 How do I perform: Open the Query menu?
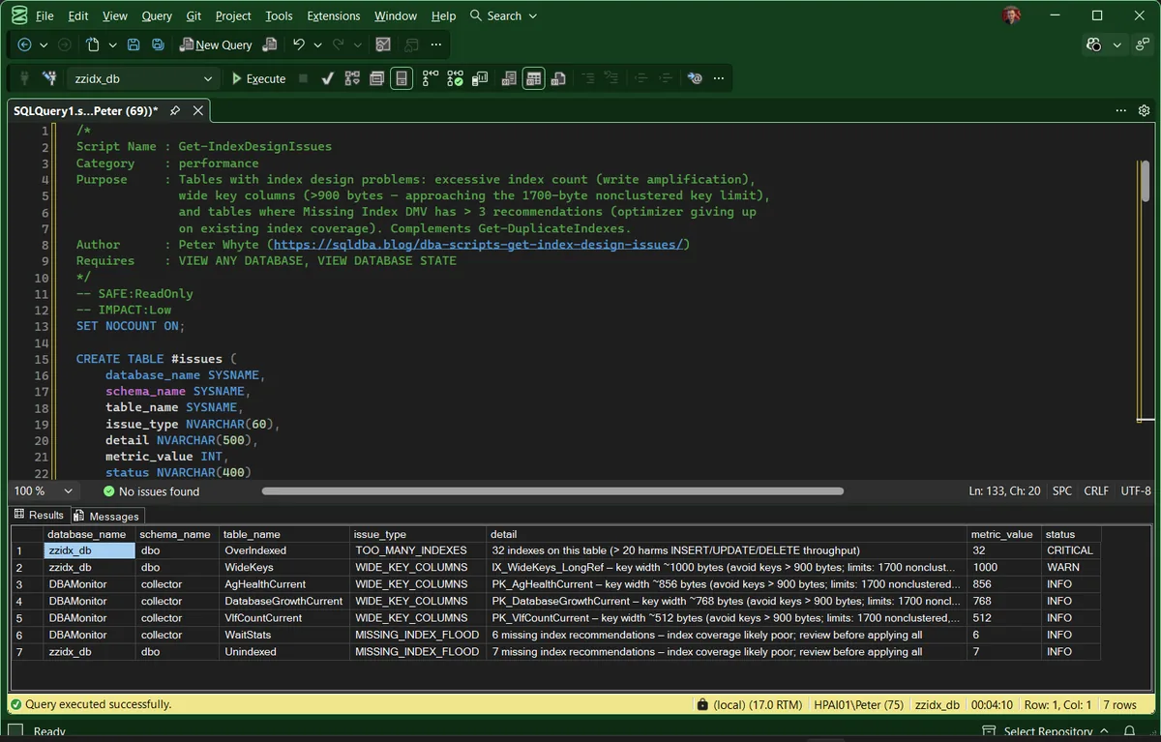click(157, 15)
